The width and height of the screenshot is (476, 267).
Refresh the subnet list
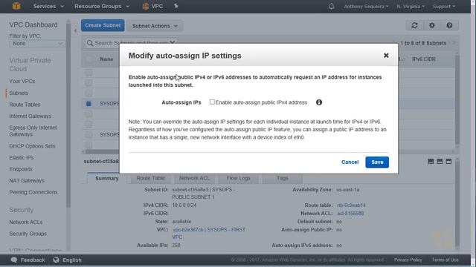[x=414, y=25]
